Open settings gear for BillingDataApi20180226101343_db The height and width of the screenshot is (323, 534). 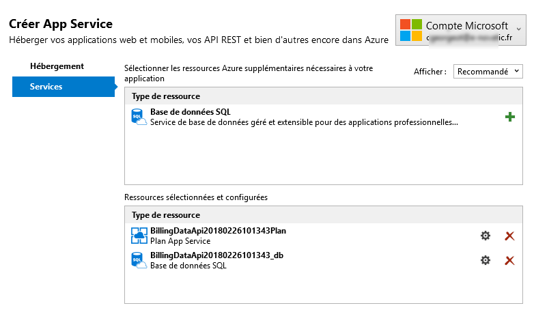click(486, 260)
